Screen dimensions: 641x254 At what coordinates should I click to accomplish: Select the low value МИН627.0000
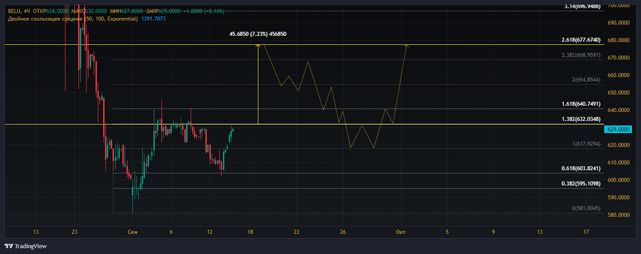(x=126, y=11)
